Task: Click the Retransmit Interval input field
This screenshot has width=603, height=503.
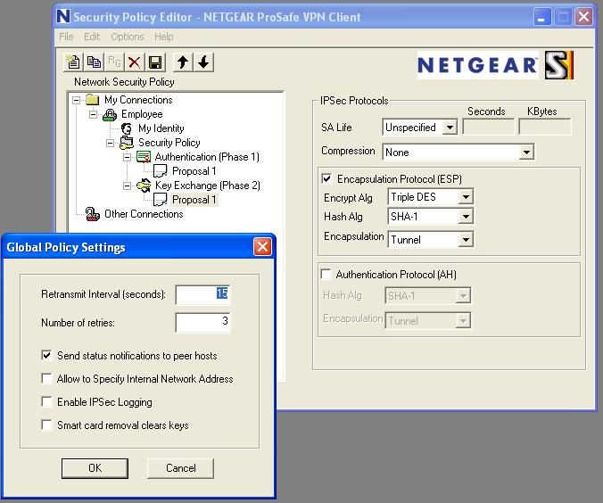Action: [x=203, y=294]
